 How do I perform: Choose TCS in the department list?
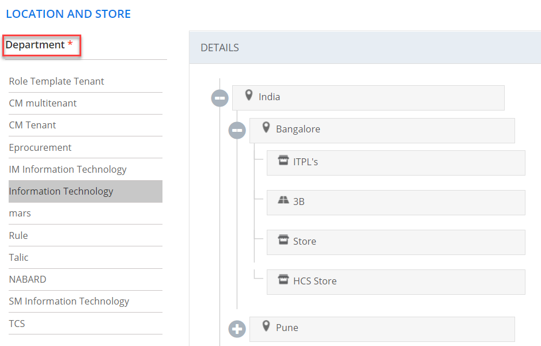[17, 324]
